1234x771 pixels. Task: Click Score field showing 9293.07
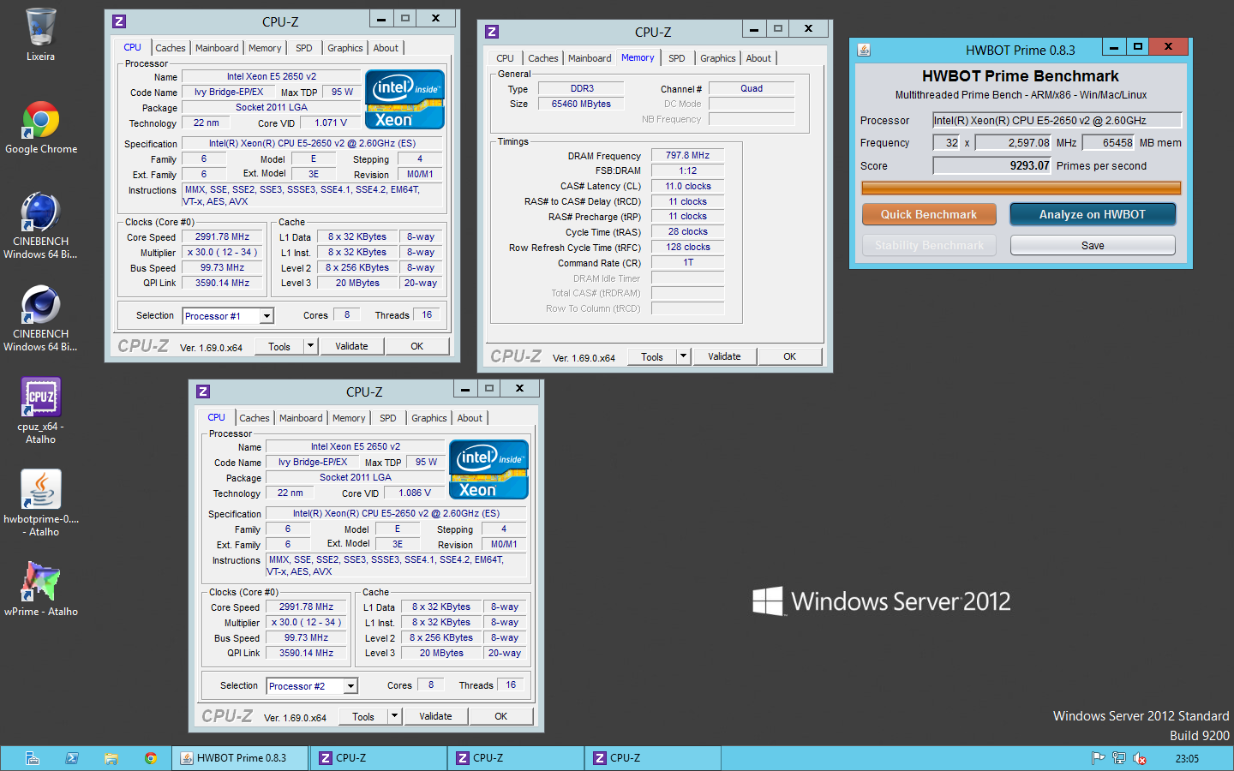992,165
